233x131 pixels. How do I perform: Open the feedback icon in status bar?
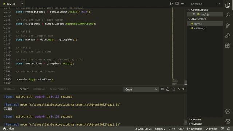click(x=222, y=129)
